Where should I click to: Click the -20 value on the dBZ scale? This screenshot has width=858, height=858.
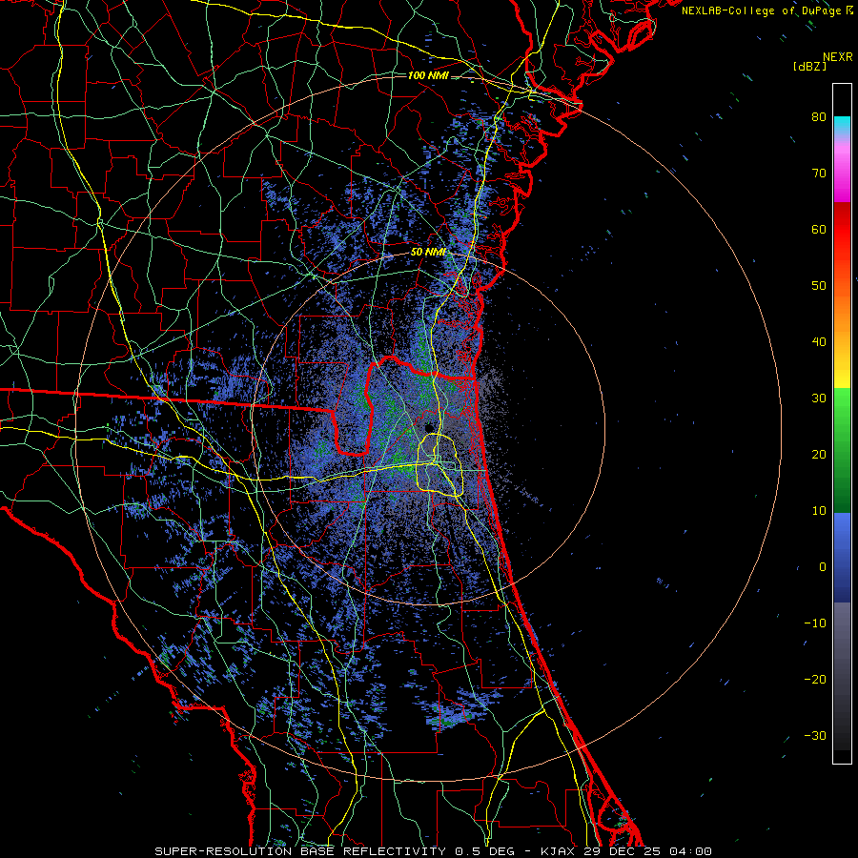(815, 679)
